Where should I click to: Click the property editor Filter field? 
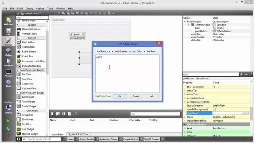pyautogui.click(x=211, y=74)
